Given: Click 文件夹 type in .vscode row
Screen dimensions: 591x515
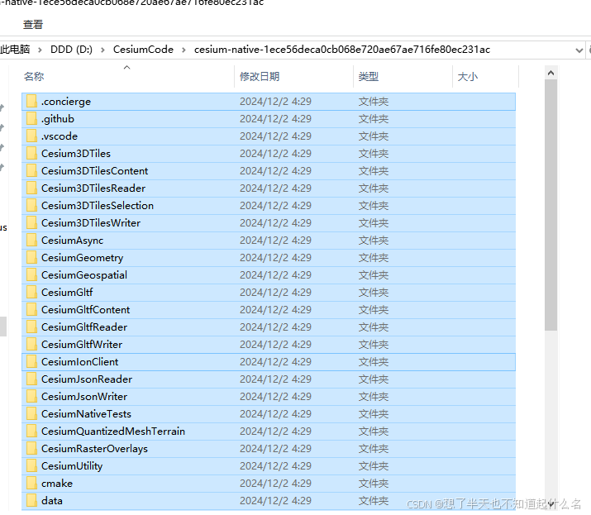Looking at the screenshot, I should (x=373, y=136).
